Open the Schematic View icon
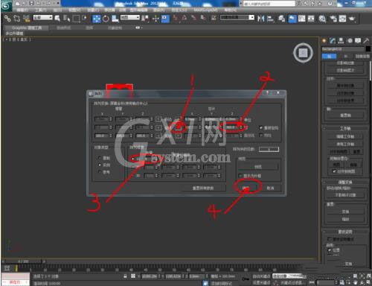Viewport: 372px width, 286px height. tap(311, 19)
